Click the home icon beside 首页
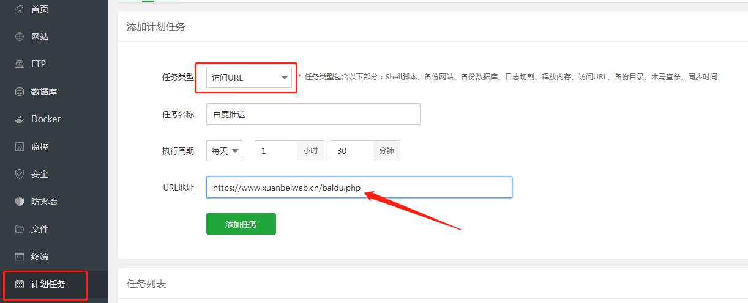This screenshot has width=748, height=303. 20,9
